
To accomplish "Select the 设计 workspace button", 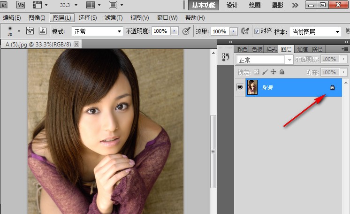I will click(232, 5).
